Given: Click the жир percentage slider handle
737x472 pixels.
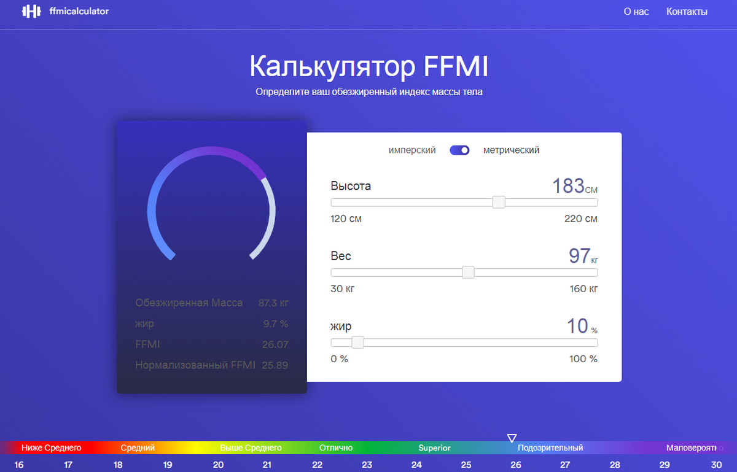Looking at the screenshot, I should [x=357, y=342].
